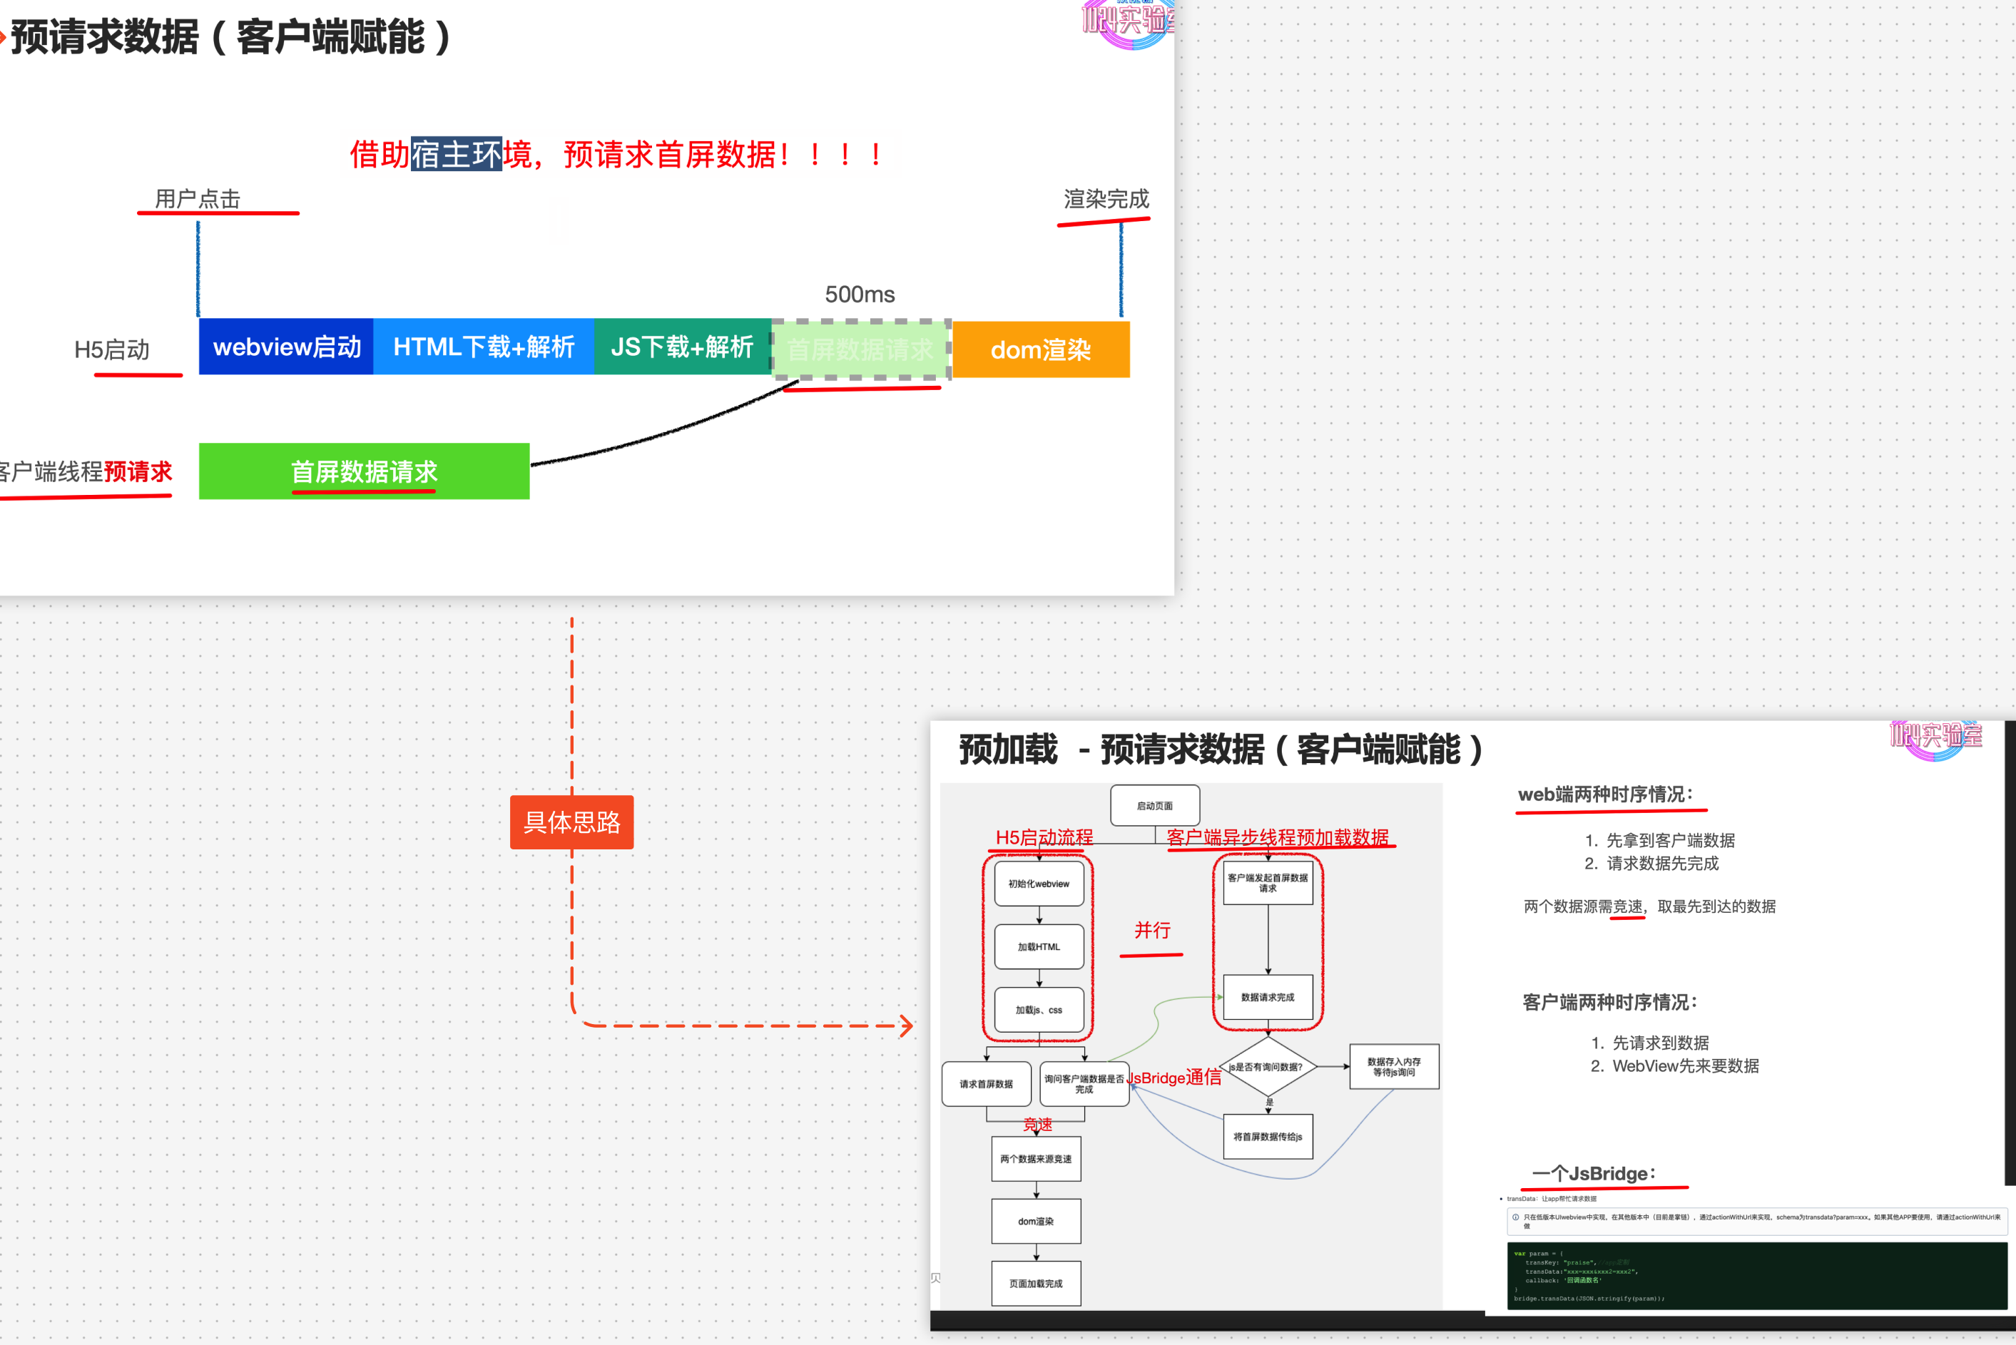Click the line '两个数据源需竞速, 取最先到达的数据'
Screen dimensions: 2016x1345
[1650, 906]
